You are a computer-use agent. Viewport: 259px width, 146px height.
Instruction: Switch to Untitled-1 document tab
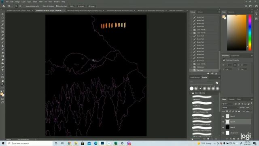[x=19, y=11]
